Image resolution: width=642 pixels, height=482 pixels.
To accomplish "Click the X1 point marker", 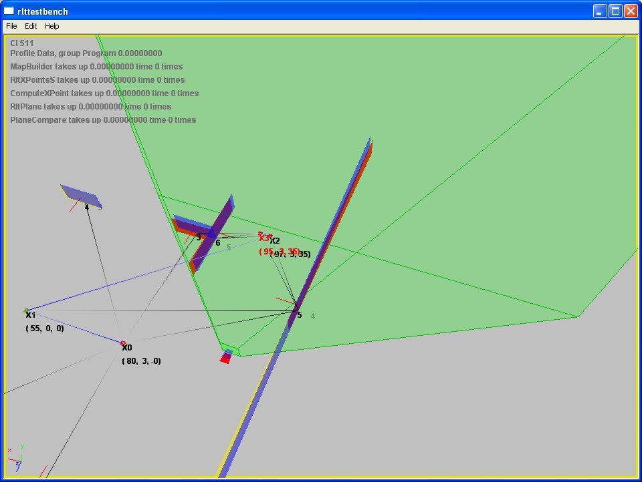I will [x=27, y=311].
